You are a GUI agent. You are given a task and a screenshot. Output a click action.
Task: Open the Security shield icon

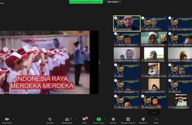click(x=50, y=119)
